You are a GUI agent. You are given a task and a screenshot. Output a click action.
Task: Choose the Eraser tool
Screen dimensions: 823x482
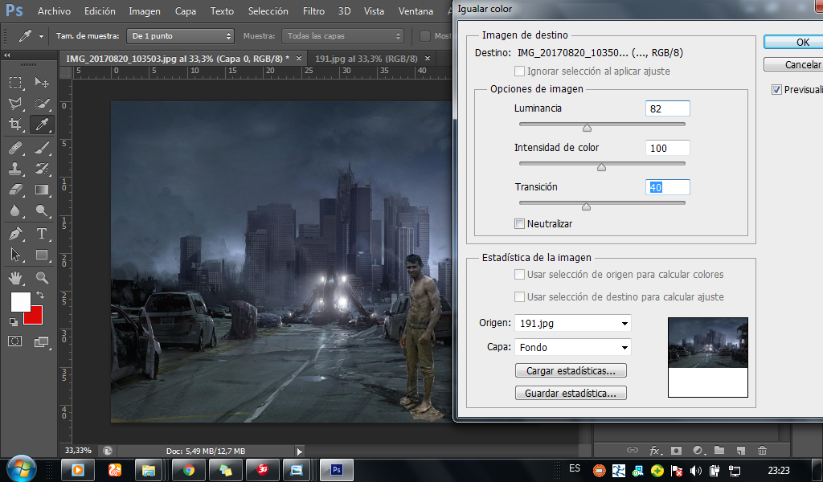pos(15,190)
